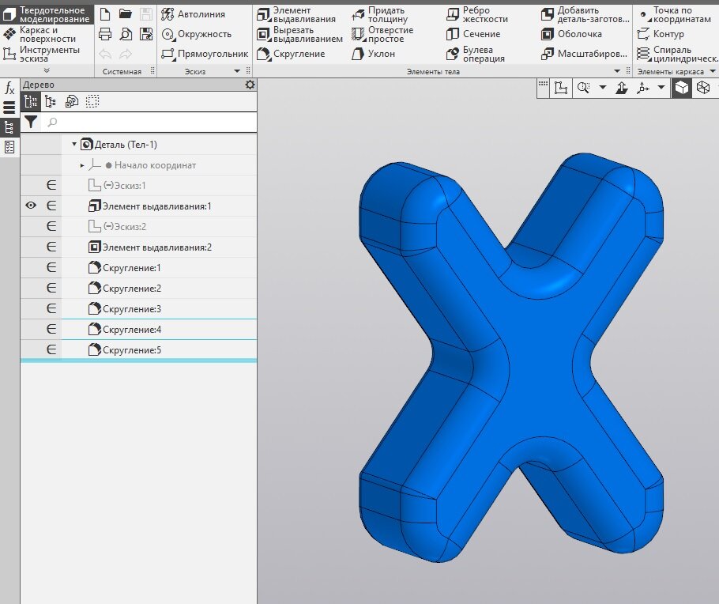The width and height of the screenshot is (719, 604).
Task: Choose Ребро жесткости command
Action: (x=477, y=15)
